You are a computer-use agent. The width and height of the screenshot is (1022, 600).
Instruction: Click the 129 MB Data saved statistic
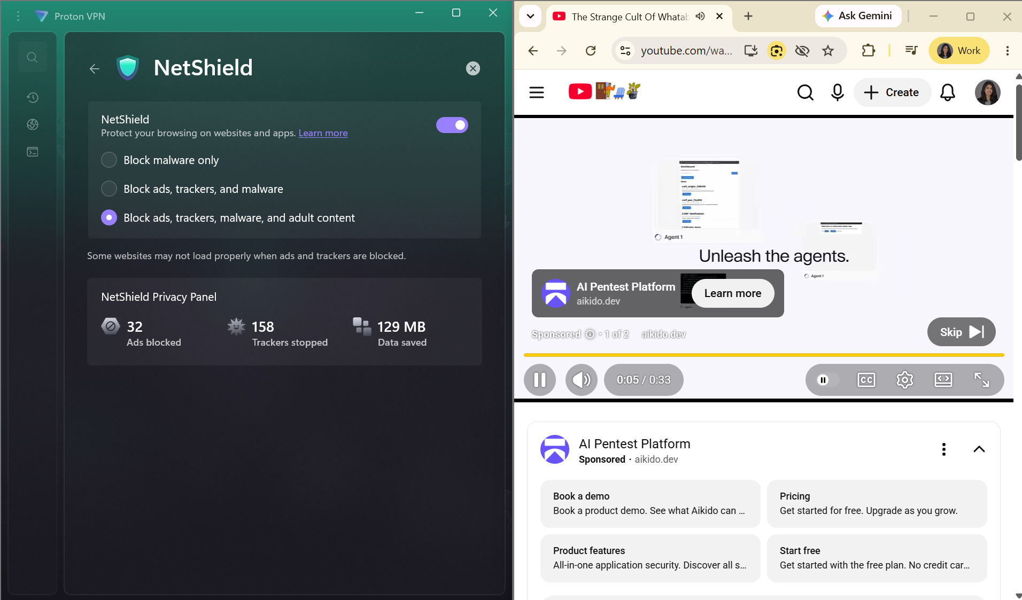(x=390, y=333)
